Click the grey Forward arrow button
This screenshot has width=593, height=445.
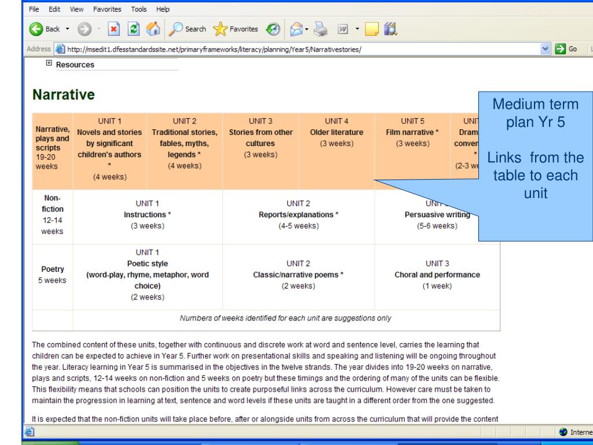[x=85, y=29]
